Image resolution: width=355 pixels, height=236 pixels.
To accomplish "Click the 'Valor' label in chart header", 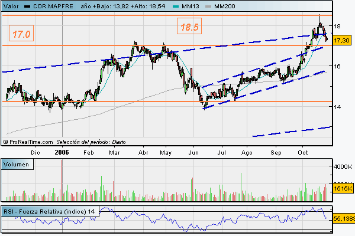I will click(11, 6).
